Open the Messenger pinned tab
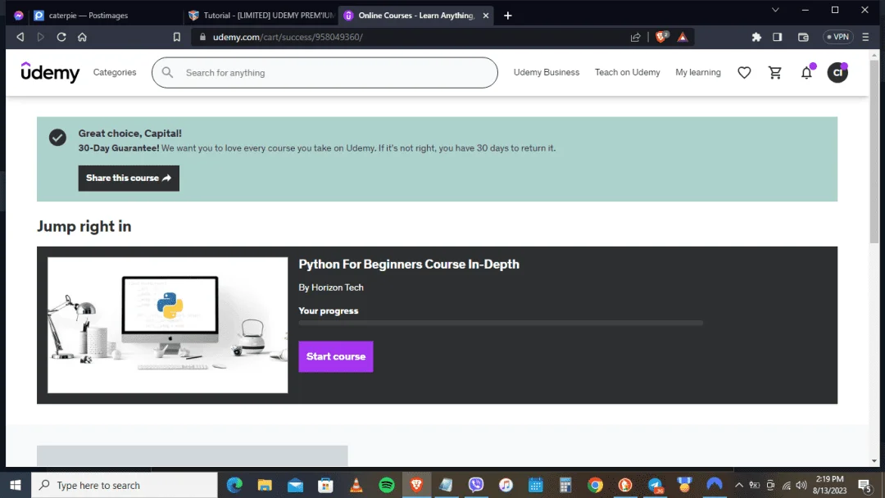This screenshot has height=498, width=885. click(x=19, y=16)
